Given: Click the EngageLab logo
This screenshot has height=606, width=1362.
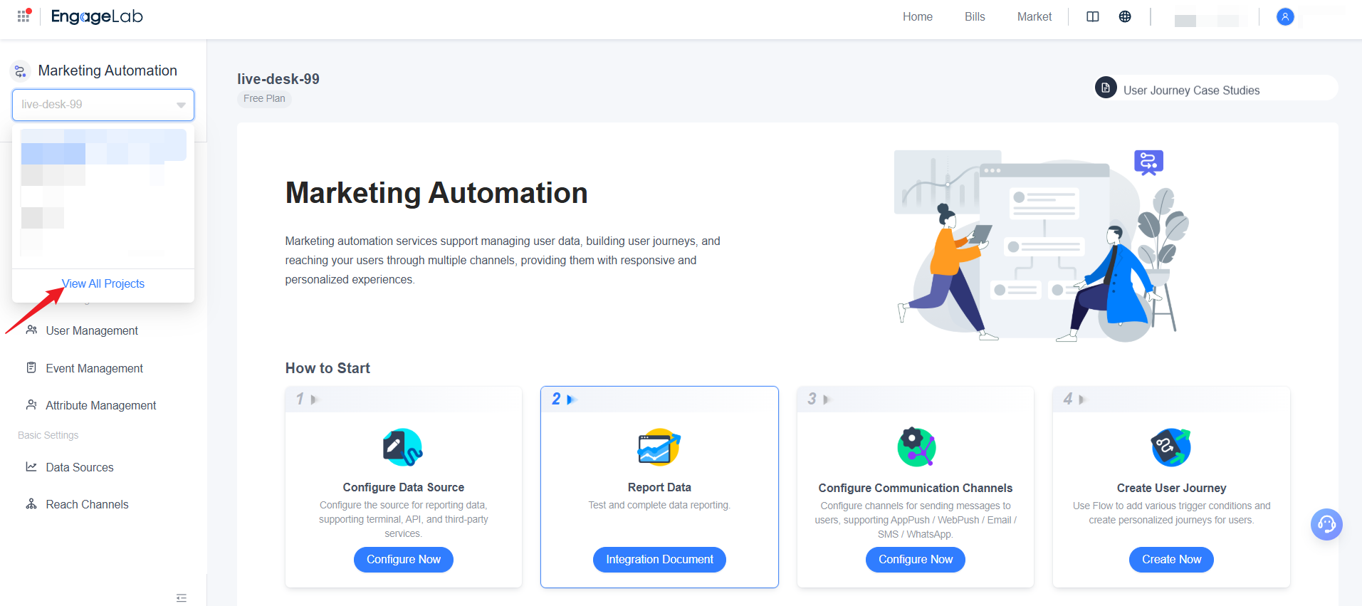Looking at the screenshot, I should click(97, 16).
